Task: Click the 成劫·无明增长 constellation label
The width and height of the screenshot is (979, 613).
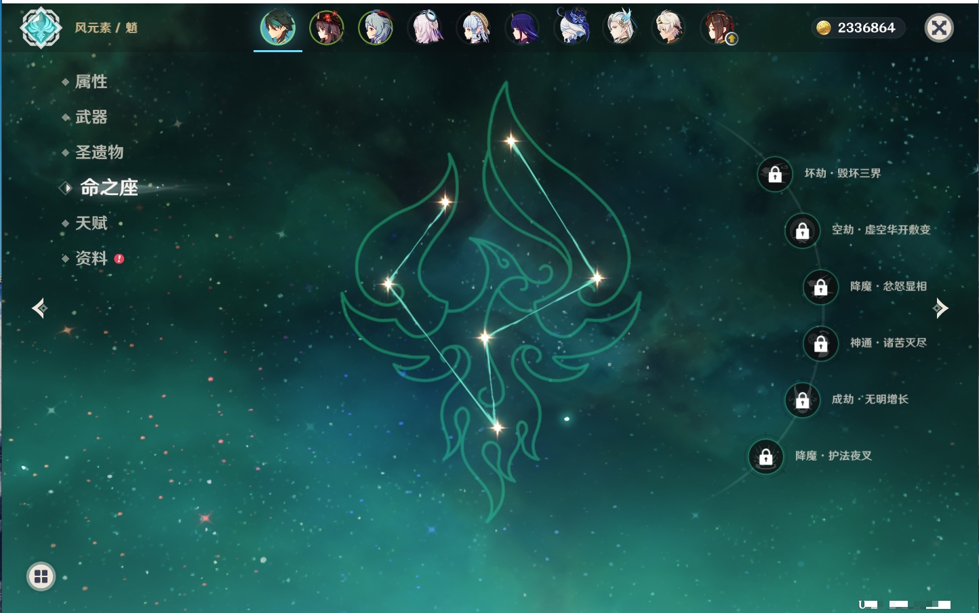Action: [870, 399]
